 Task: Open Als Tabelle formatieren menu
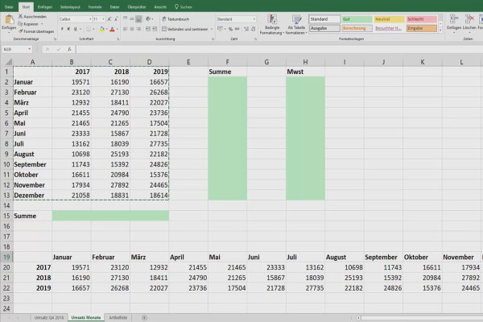pos(296,24)
